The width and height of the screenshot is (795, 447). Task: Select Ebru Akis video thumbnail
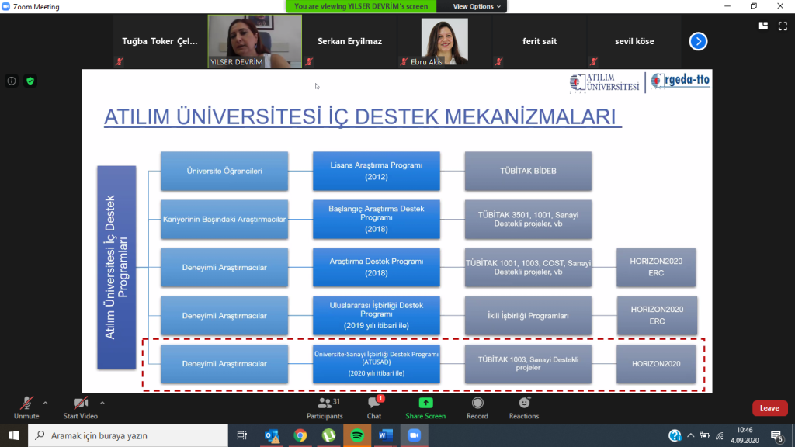click(443, 41)
